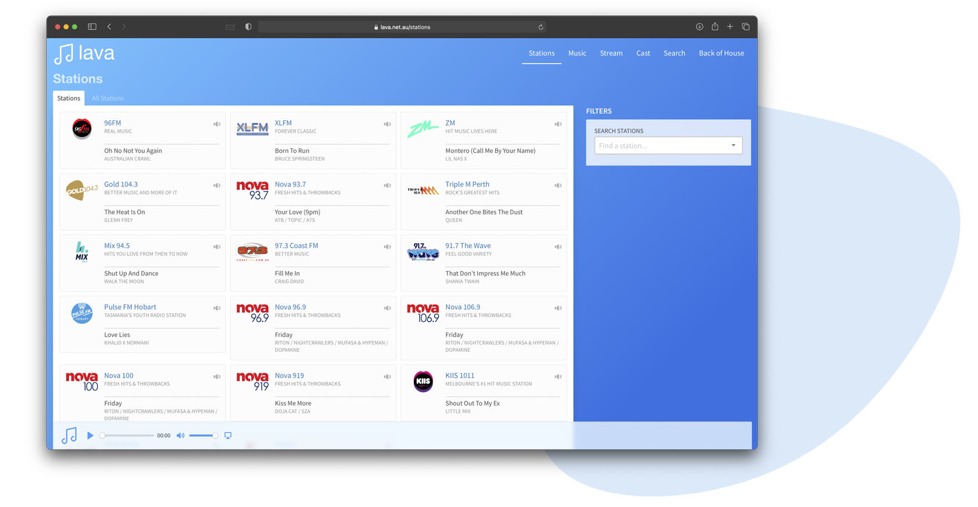This screenshot has width=978, height=507.
Task: Open the Stations menu in top navigation
Action: tap(542, 53)
